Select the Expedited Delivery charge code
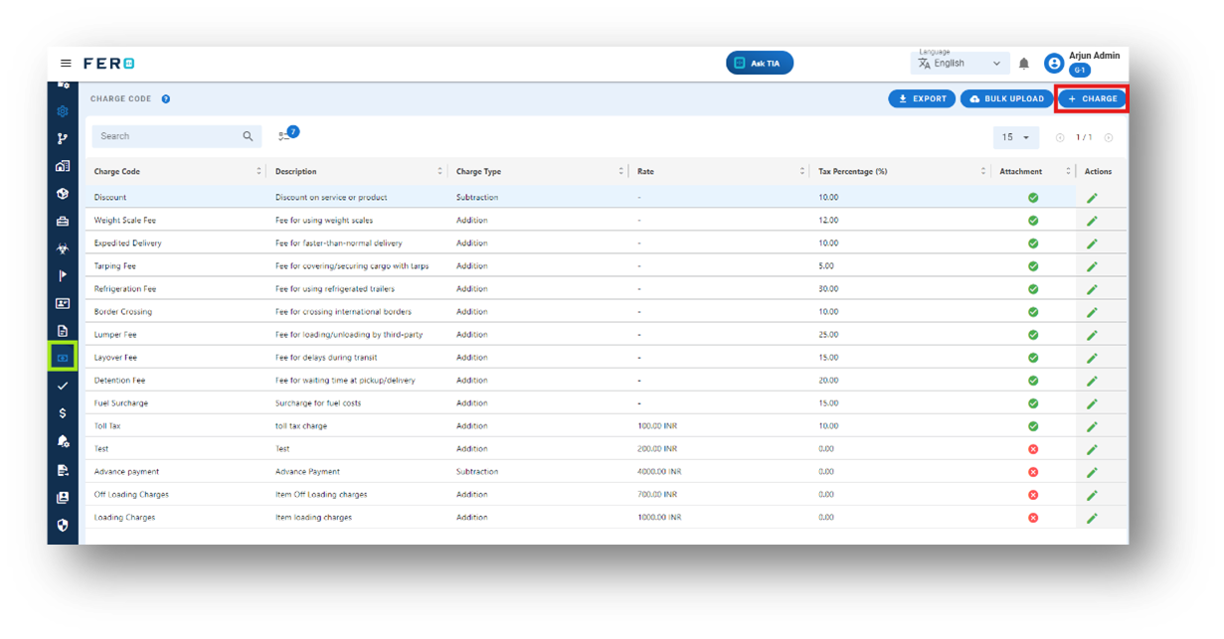 click(x=128, y=243)
